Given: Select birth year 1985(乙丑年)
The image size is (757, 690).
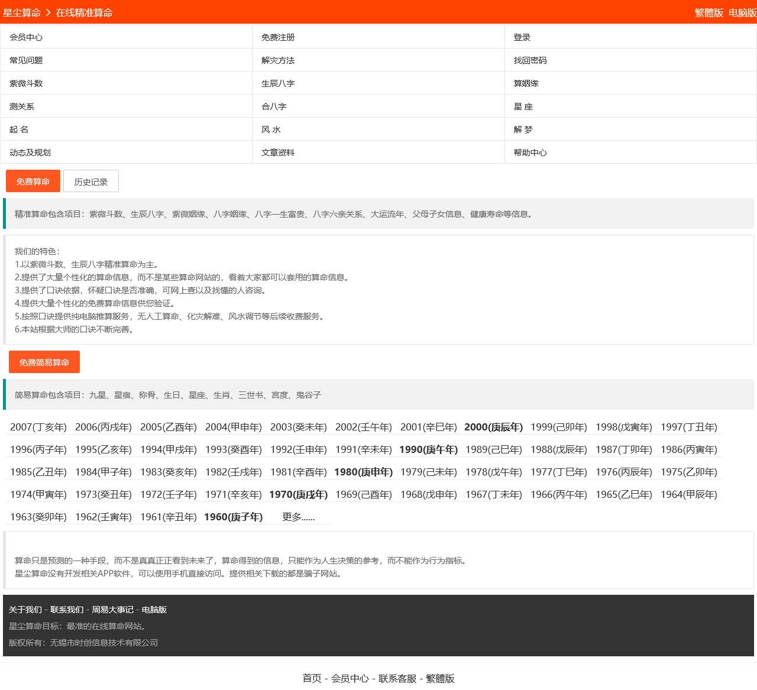Looking at the screenshot, I should pyautogui.click(x=38, y=472).
